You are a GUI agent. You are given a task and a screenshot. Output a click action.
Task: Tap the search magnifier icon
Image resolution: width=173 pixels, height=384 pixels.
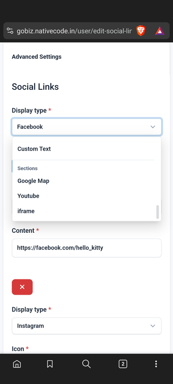pos(86,364)
